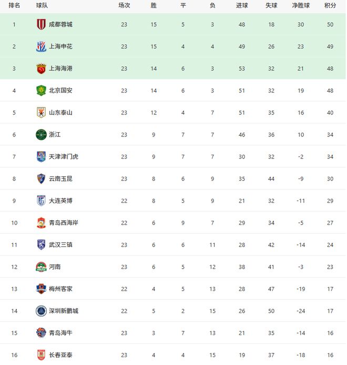Click the 天津津门虎 team badge
Viewport: 347px width, 365px height.
coord(41,156)
